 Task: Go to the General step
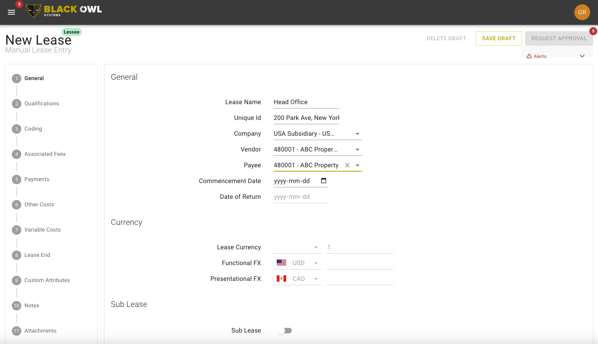(x=34, y=79)
